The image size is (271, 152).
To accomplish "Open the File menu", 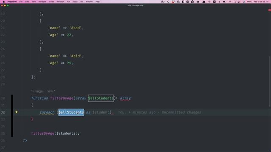I will point(21,2).
